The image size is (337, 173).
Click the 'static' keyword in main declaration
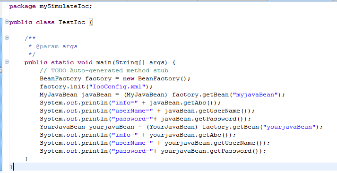pos(62,62)
